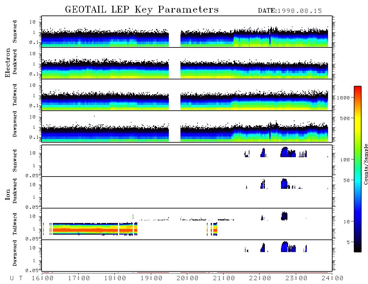Click the '21:00' time axis label
368x284 pixels.
click(x=224, y=278)
